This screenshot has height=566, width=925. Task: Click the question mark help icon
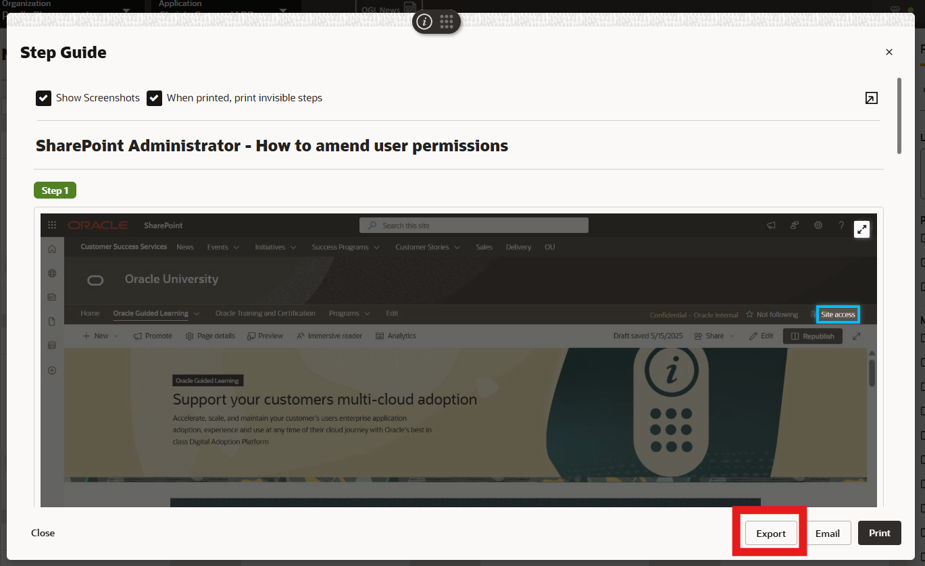[x=841, y=226]
